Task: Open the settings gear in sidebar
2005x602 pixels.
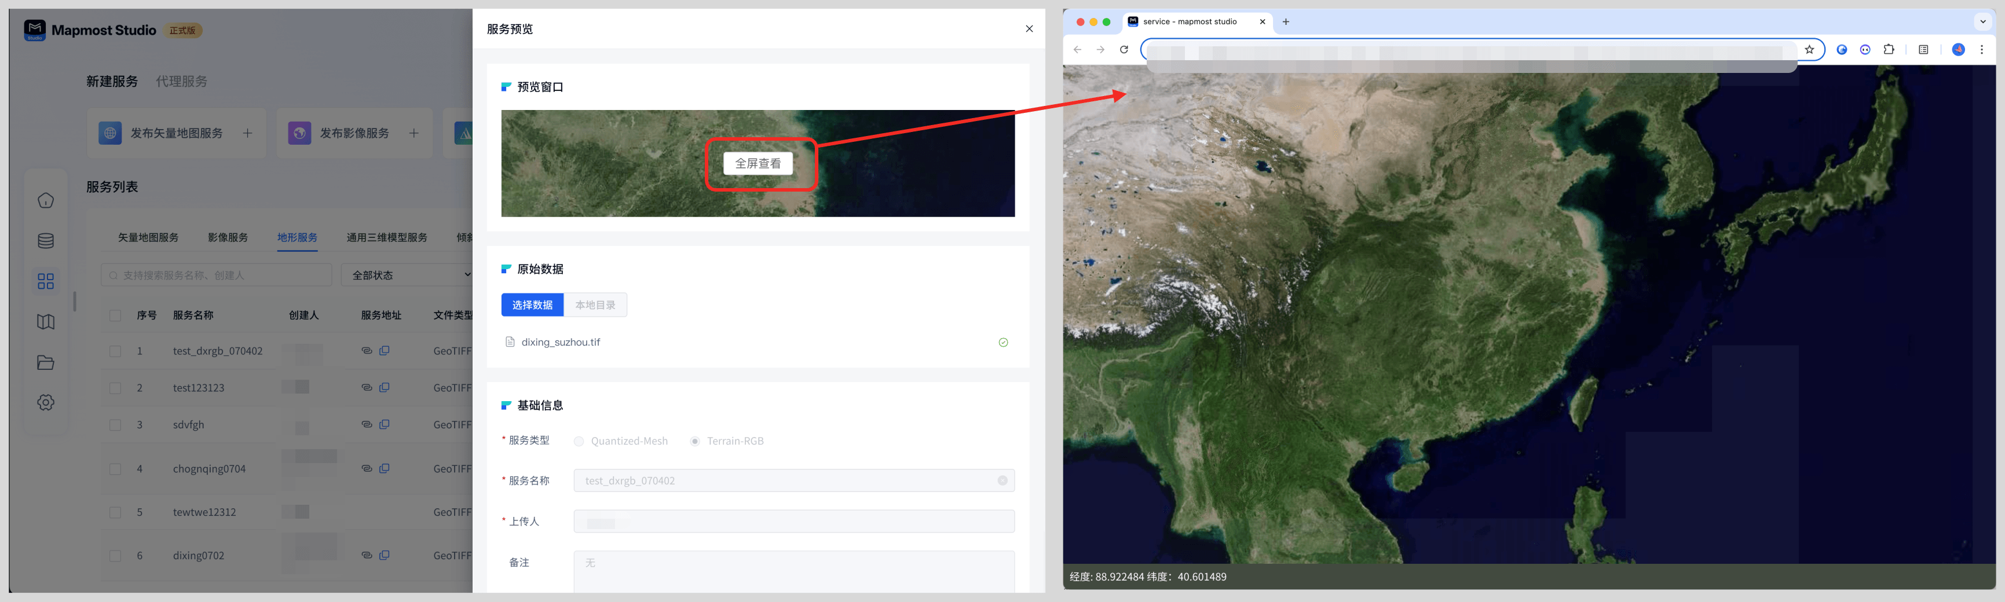Action: click(x=46, y=402)
